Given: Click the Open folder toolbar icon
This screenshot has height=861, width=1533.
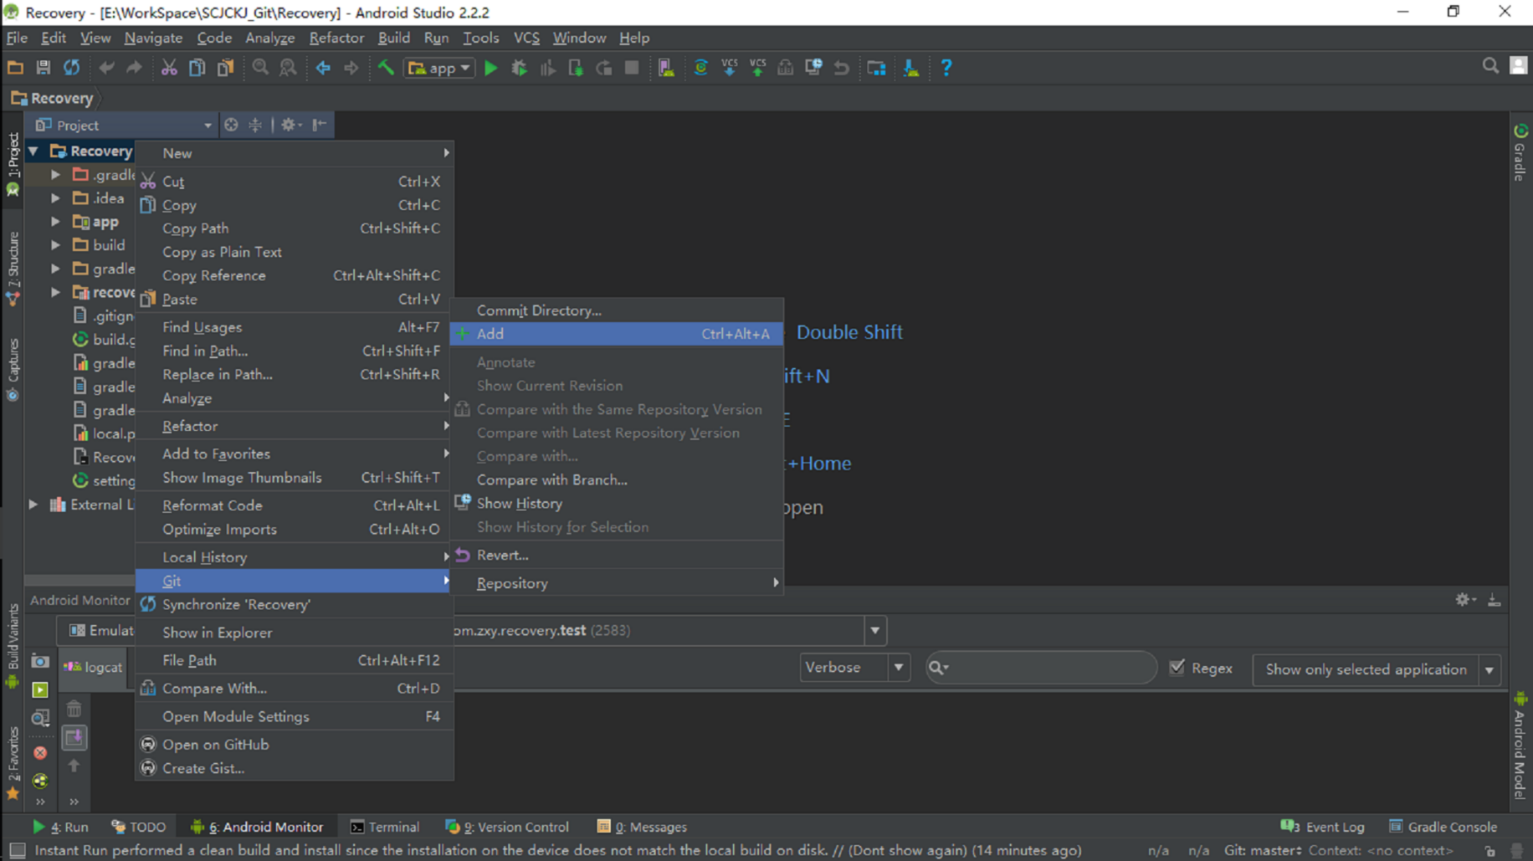Looking at the screenshot, I should pyautogui.click(x=15, y=68).
